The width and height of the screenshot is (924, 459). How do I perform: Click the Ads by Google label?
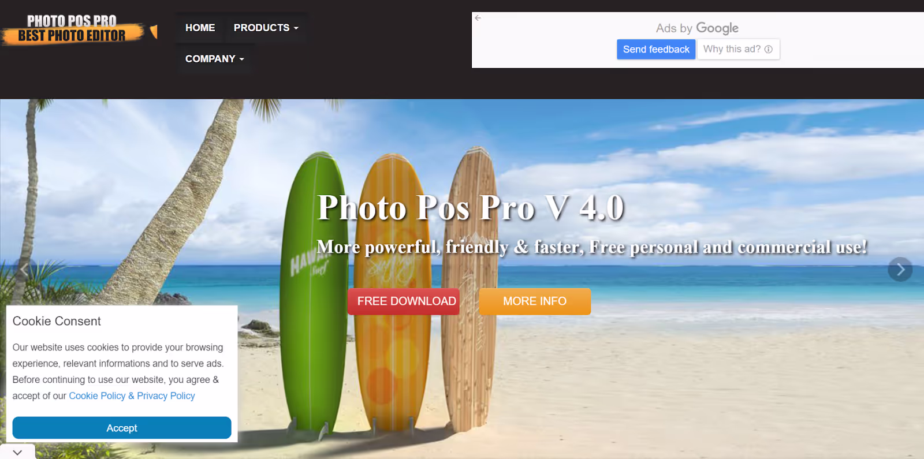point(697,28)
